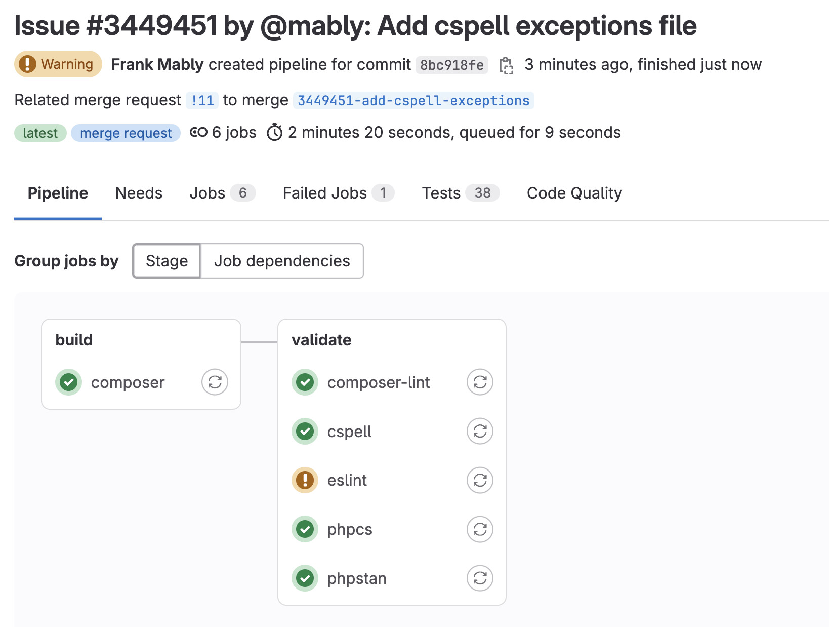Image resolution: width=829 pixels, height=627 pixels.
Task: Open merge request !11
Action: 201,100
